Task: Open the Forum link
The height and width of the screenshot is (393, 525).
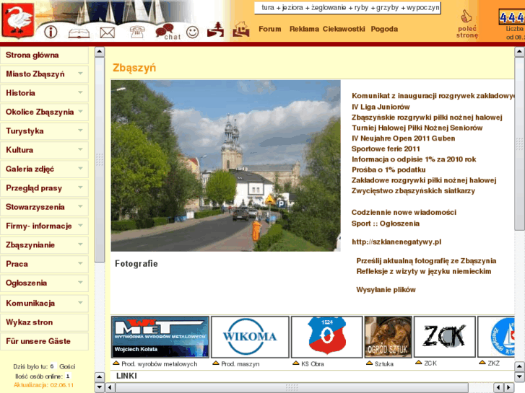Action: (x=270, y=29)
